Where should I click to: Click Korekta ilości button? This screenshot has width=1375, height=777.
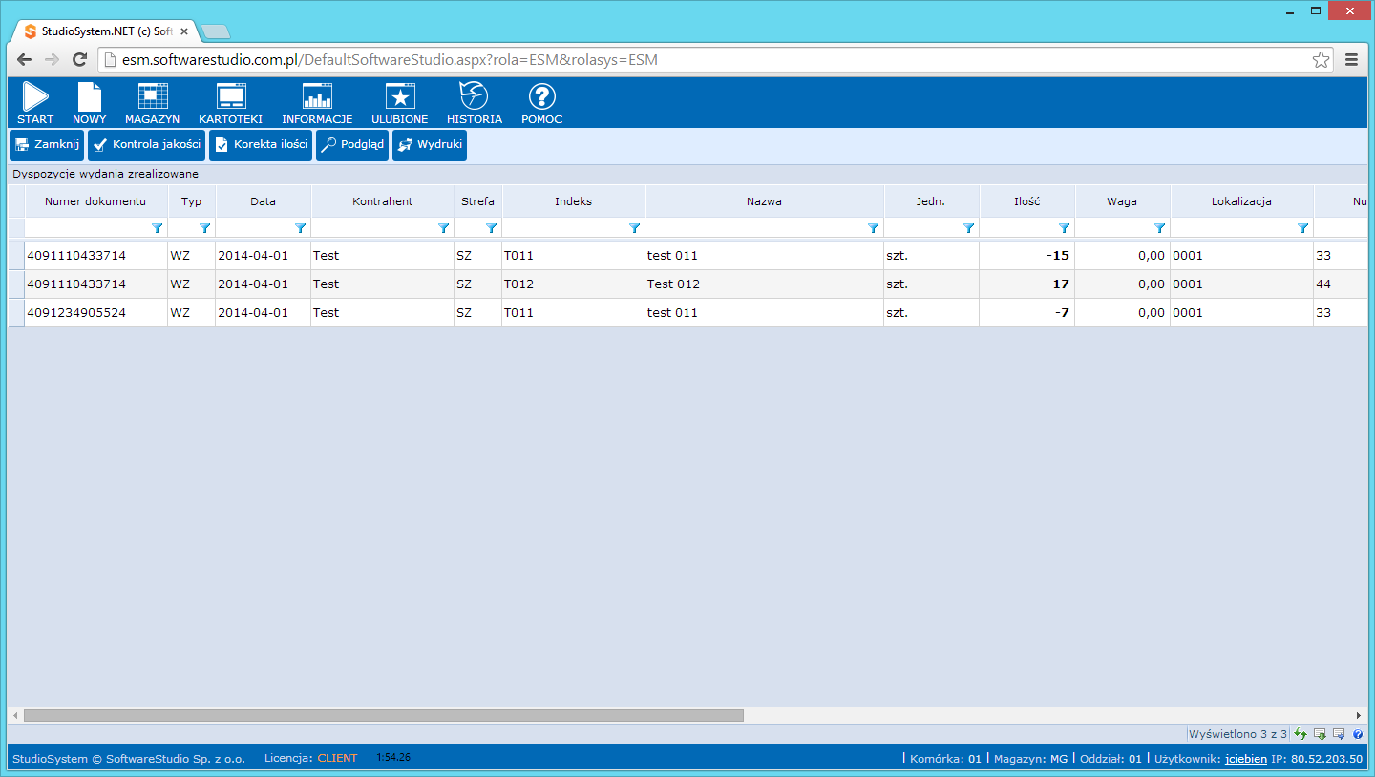pos(261,145)
